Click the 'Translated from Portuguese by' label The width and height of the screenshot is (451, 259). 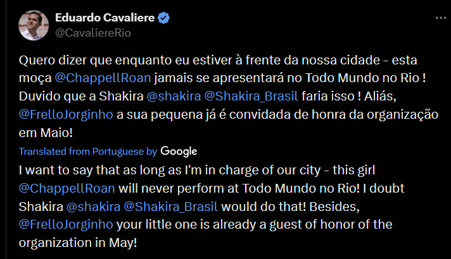(x=88, y=152)
